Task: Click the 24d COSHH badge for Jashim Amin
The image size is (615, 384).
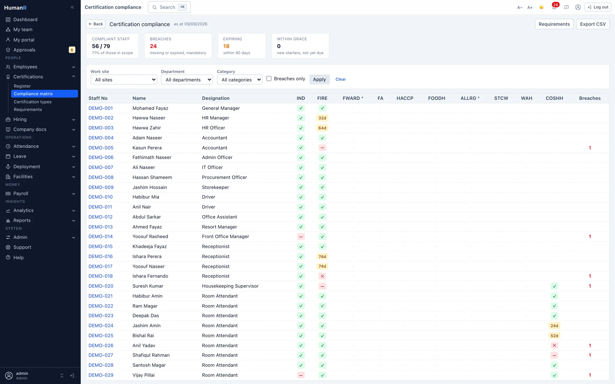Action: 554,326
